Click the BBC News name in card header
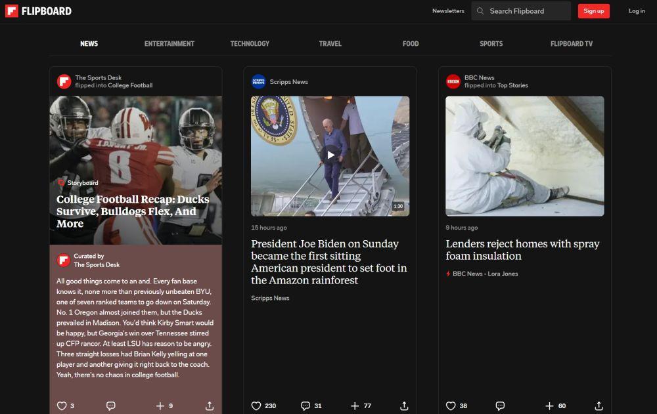The height and width of the screenshot is (414, 657). pos(480,78)
